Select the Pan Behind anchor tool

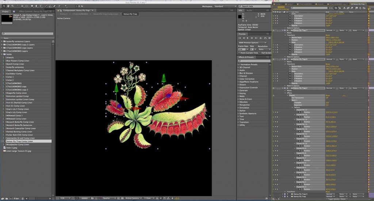27,6
